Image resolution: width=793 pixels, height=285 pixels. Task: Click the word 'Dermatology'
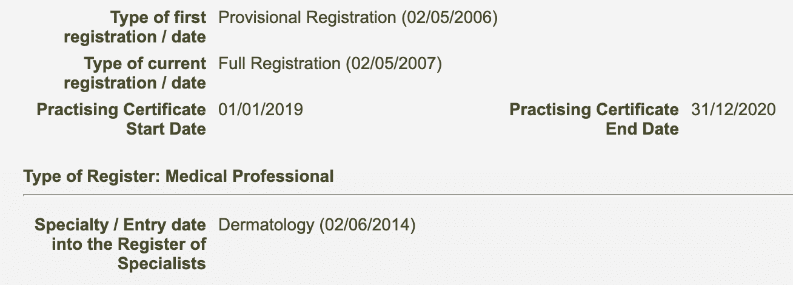266,226
